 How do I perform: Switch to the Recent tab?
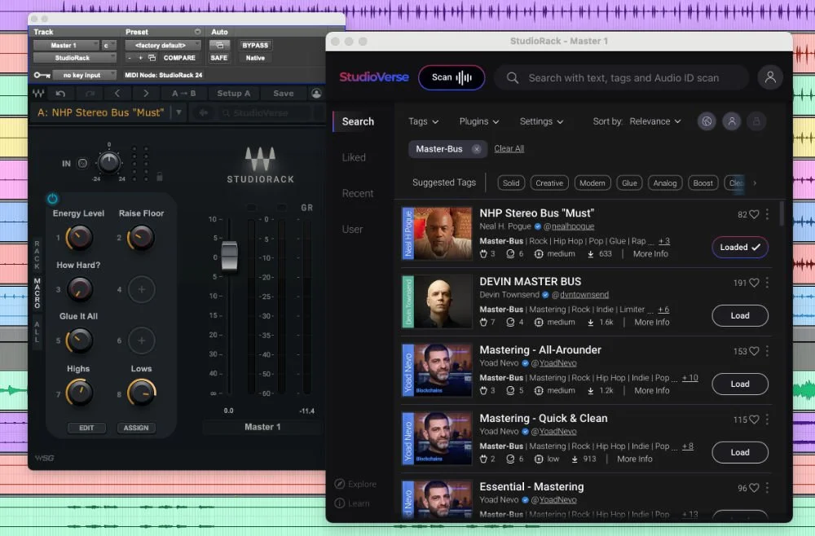tap(357, 193)
